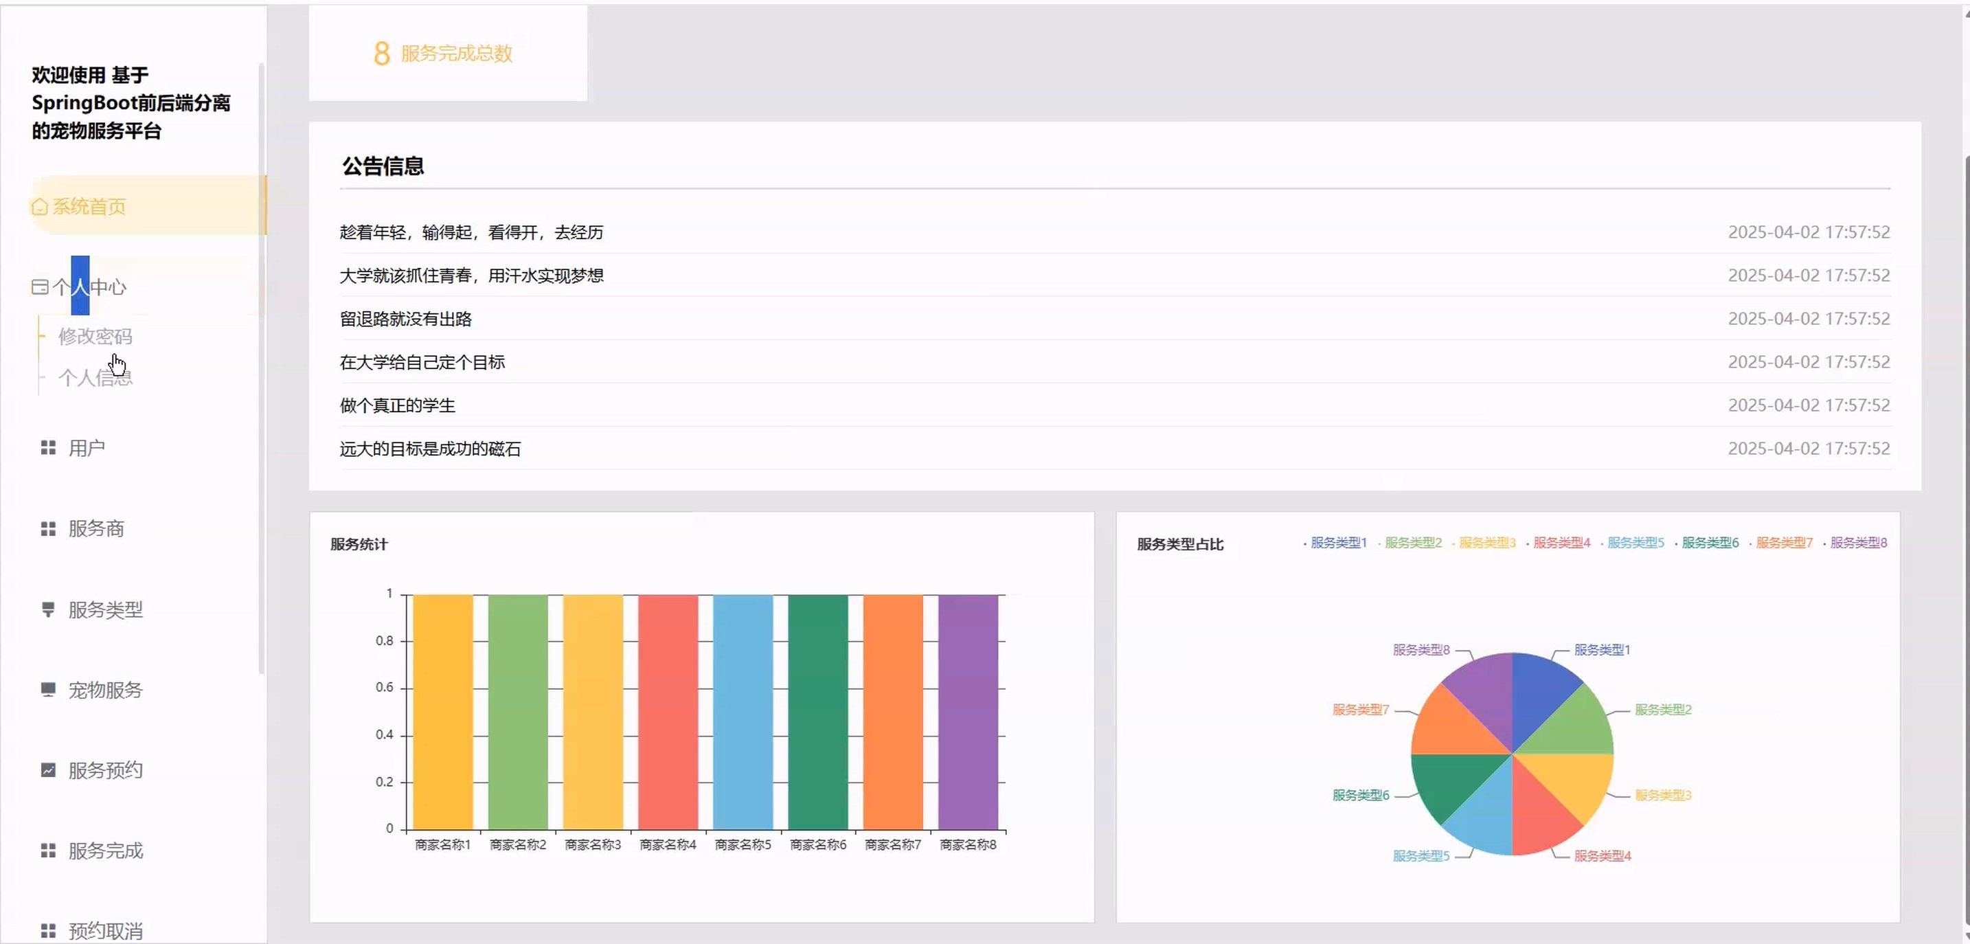
Task: Open announcement 留退路就没有出路
Action: coord(405,319)
